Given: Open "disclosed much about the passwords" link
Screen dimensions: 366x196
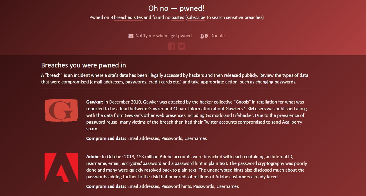Looking at the screenshot, I should (x=279, y=170).
